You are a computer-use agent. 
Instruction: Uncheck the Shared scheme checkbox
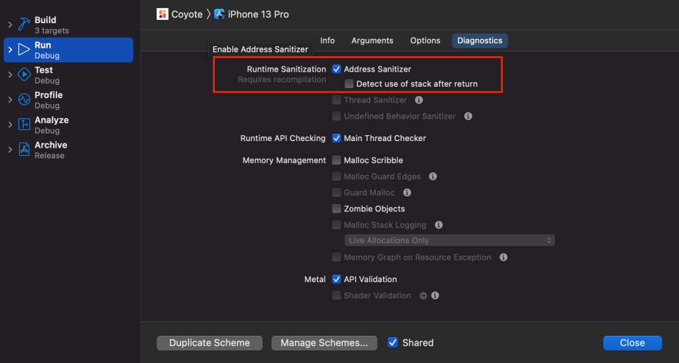tap(393, 342)
